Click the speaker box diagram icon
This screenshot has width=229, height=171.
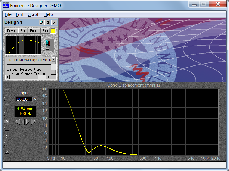[50, 45]
